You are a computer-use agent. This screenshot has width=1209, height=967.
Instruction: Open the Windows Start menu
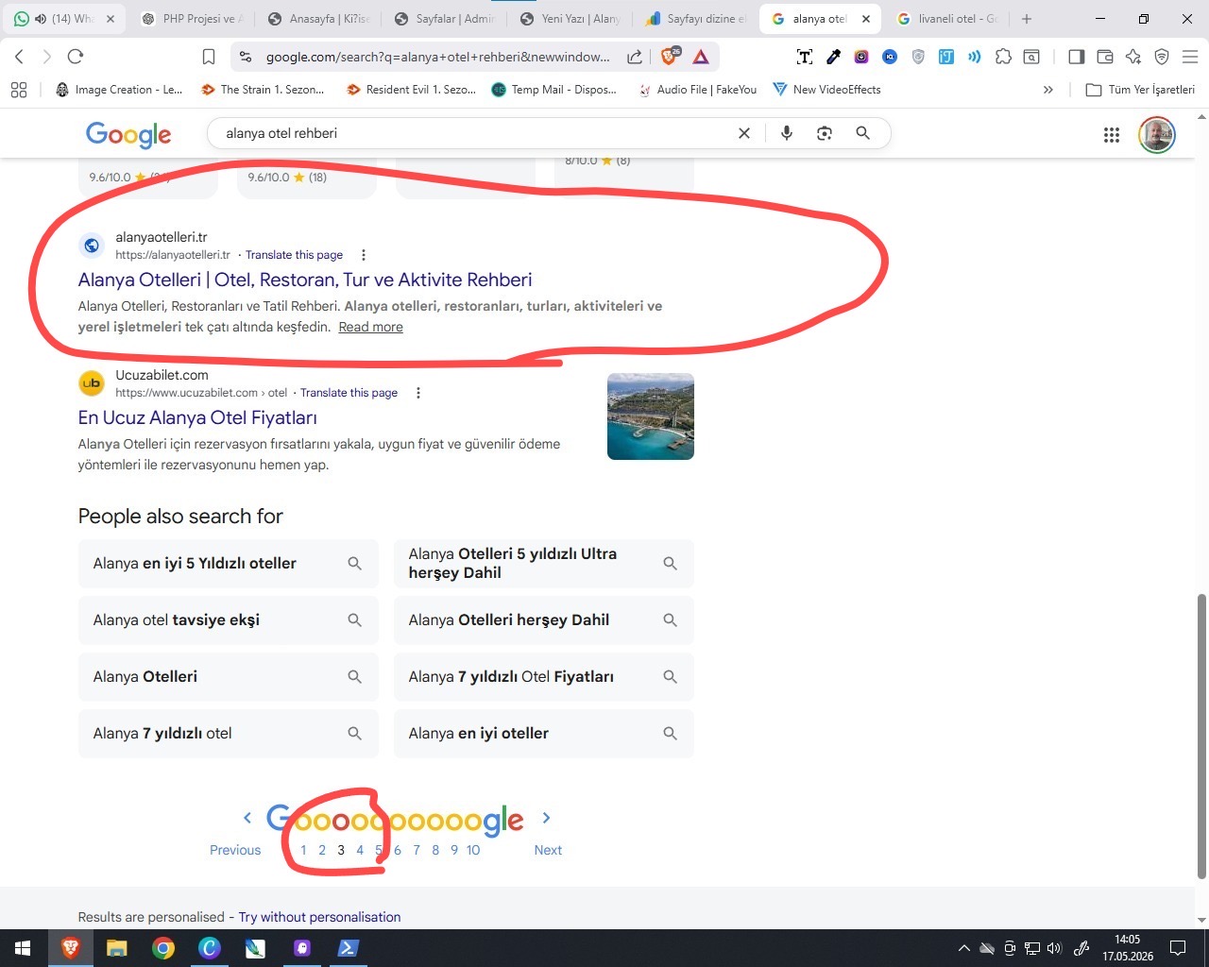click(23, 948)
